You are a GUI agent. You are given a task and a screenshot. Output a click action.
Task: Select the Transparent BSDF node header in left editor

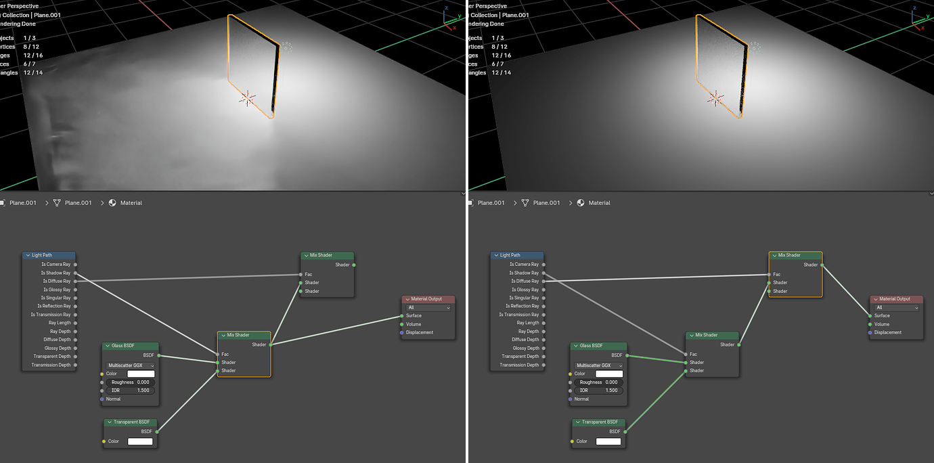tap(131, 422)
